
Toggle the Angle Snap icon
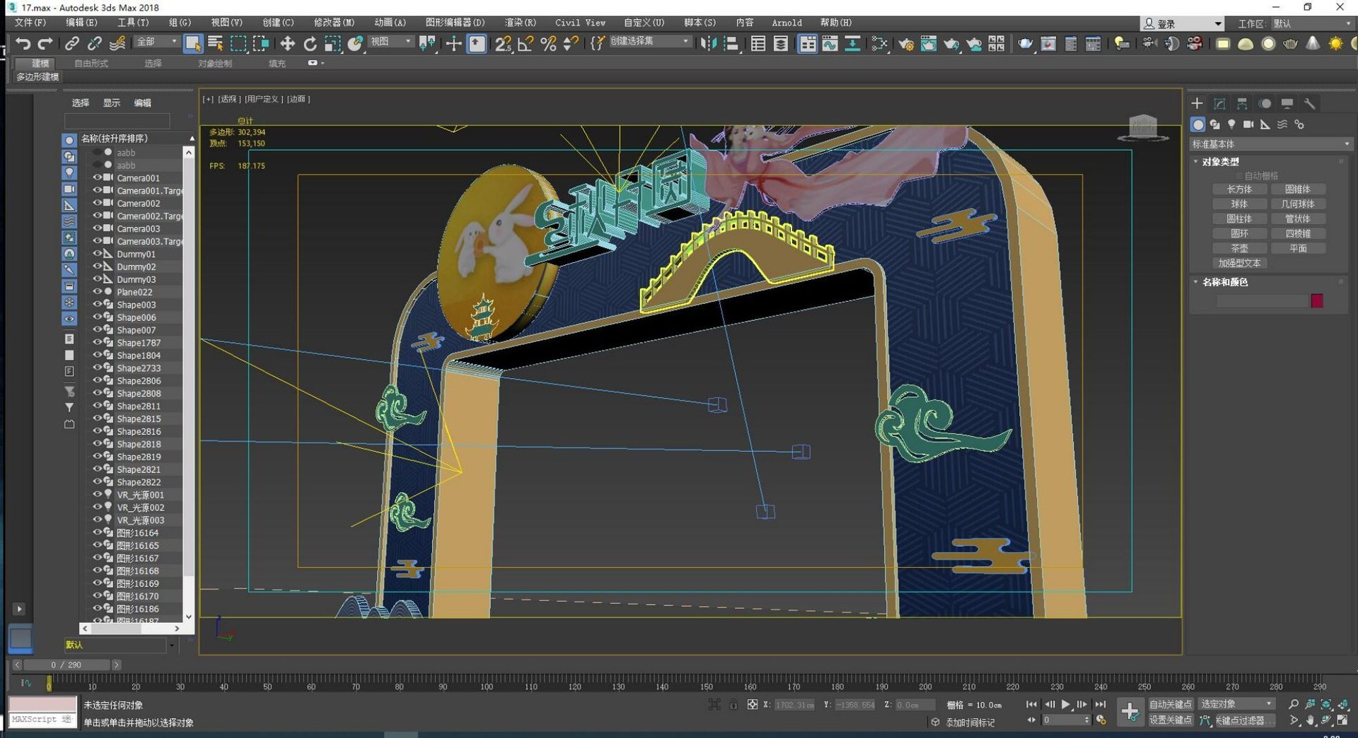click(x=525, y=44)
